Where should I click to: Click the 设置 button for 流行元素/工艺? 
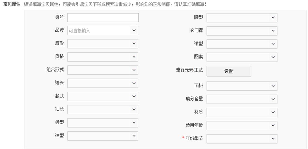(x=229, y=71)
